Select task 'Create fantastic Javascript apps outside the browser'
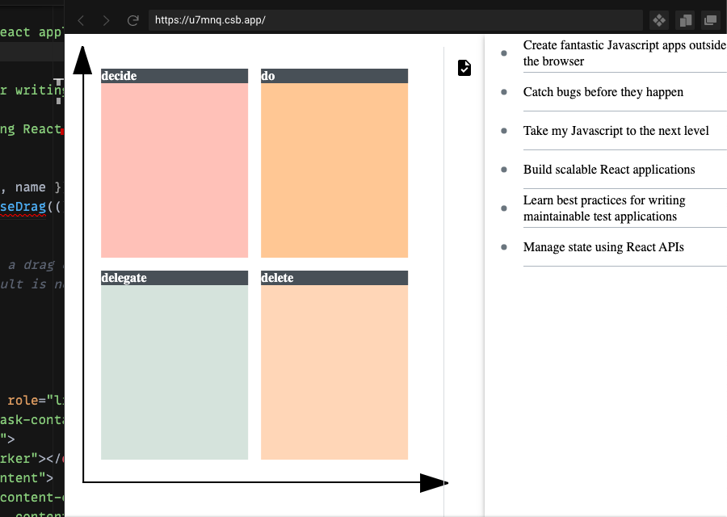727x517 pixels. point(624,53)
